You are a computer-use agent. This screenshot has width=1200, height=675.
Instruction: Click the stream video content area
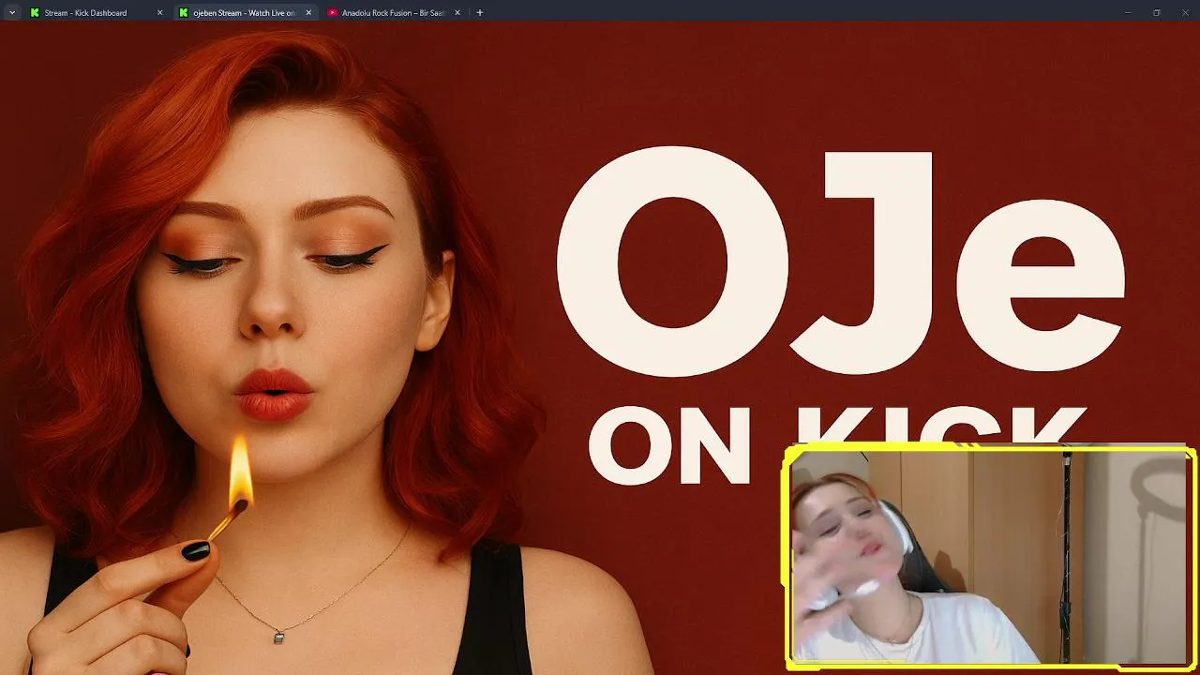(x=600, y=349)
